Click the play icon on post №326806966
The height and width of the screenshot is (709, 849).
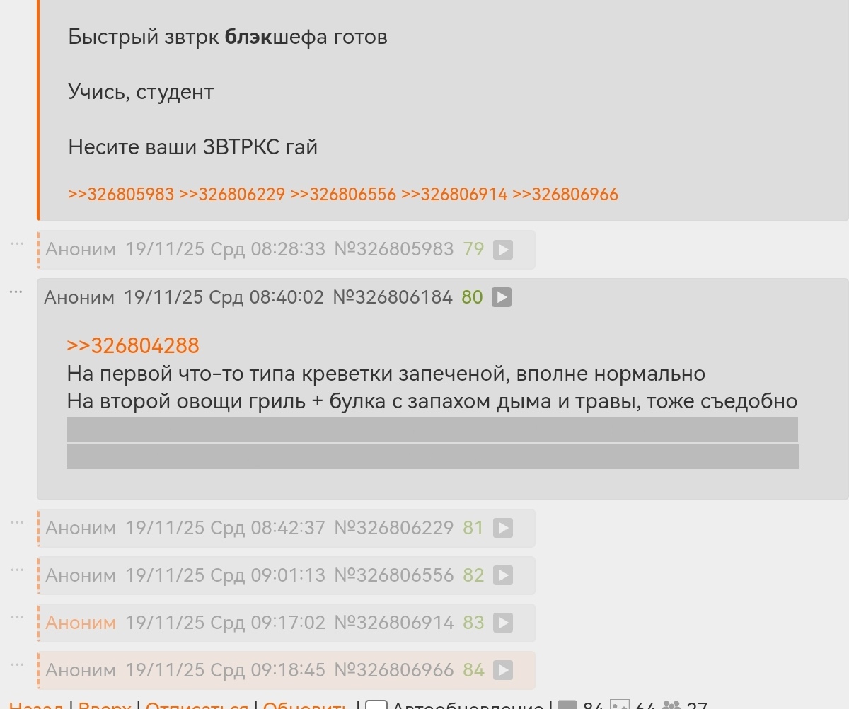click(502, 670)
